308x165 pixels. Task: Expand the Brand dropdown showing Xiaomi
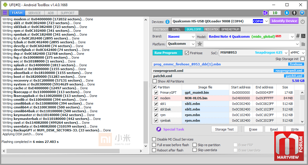point(181,37)
